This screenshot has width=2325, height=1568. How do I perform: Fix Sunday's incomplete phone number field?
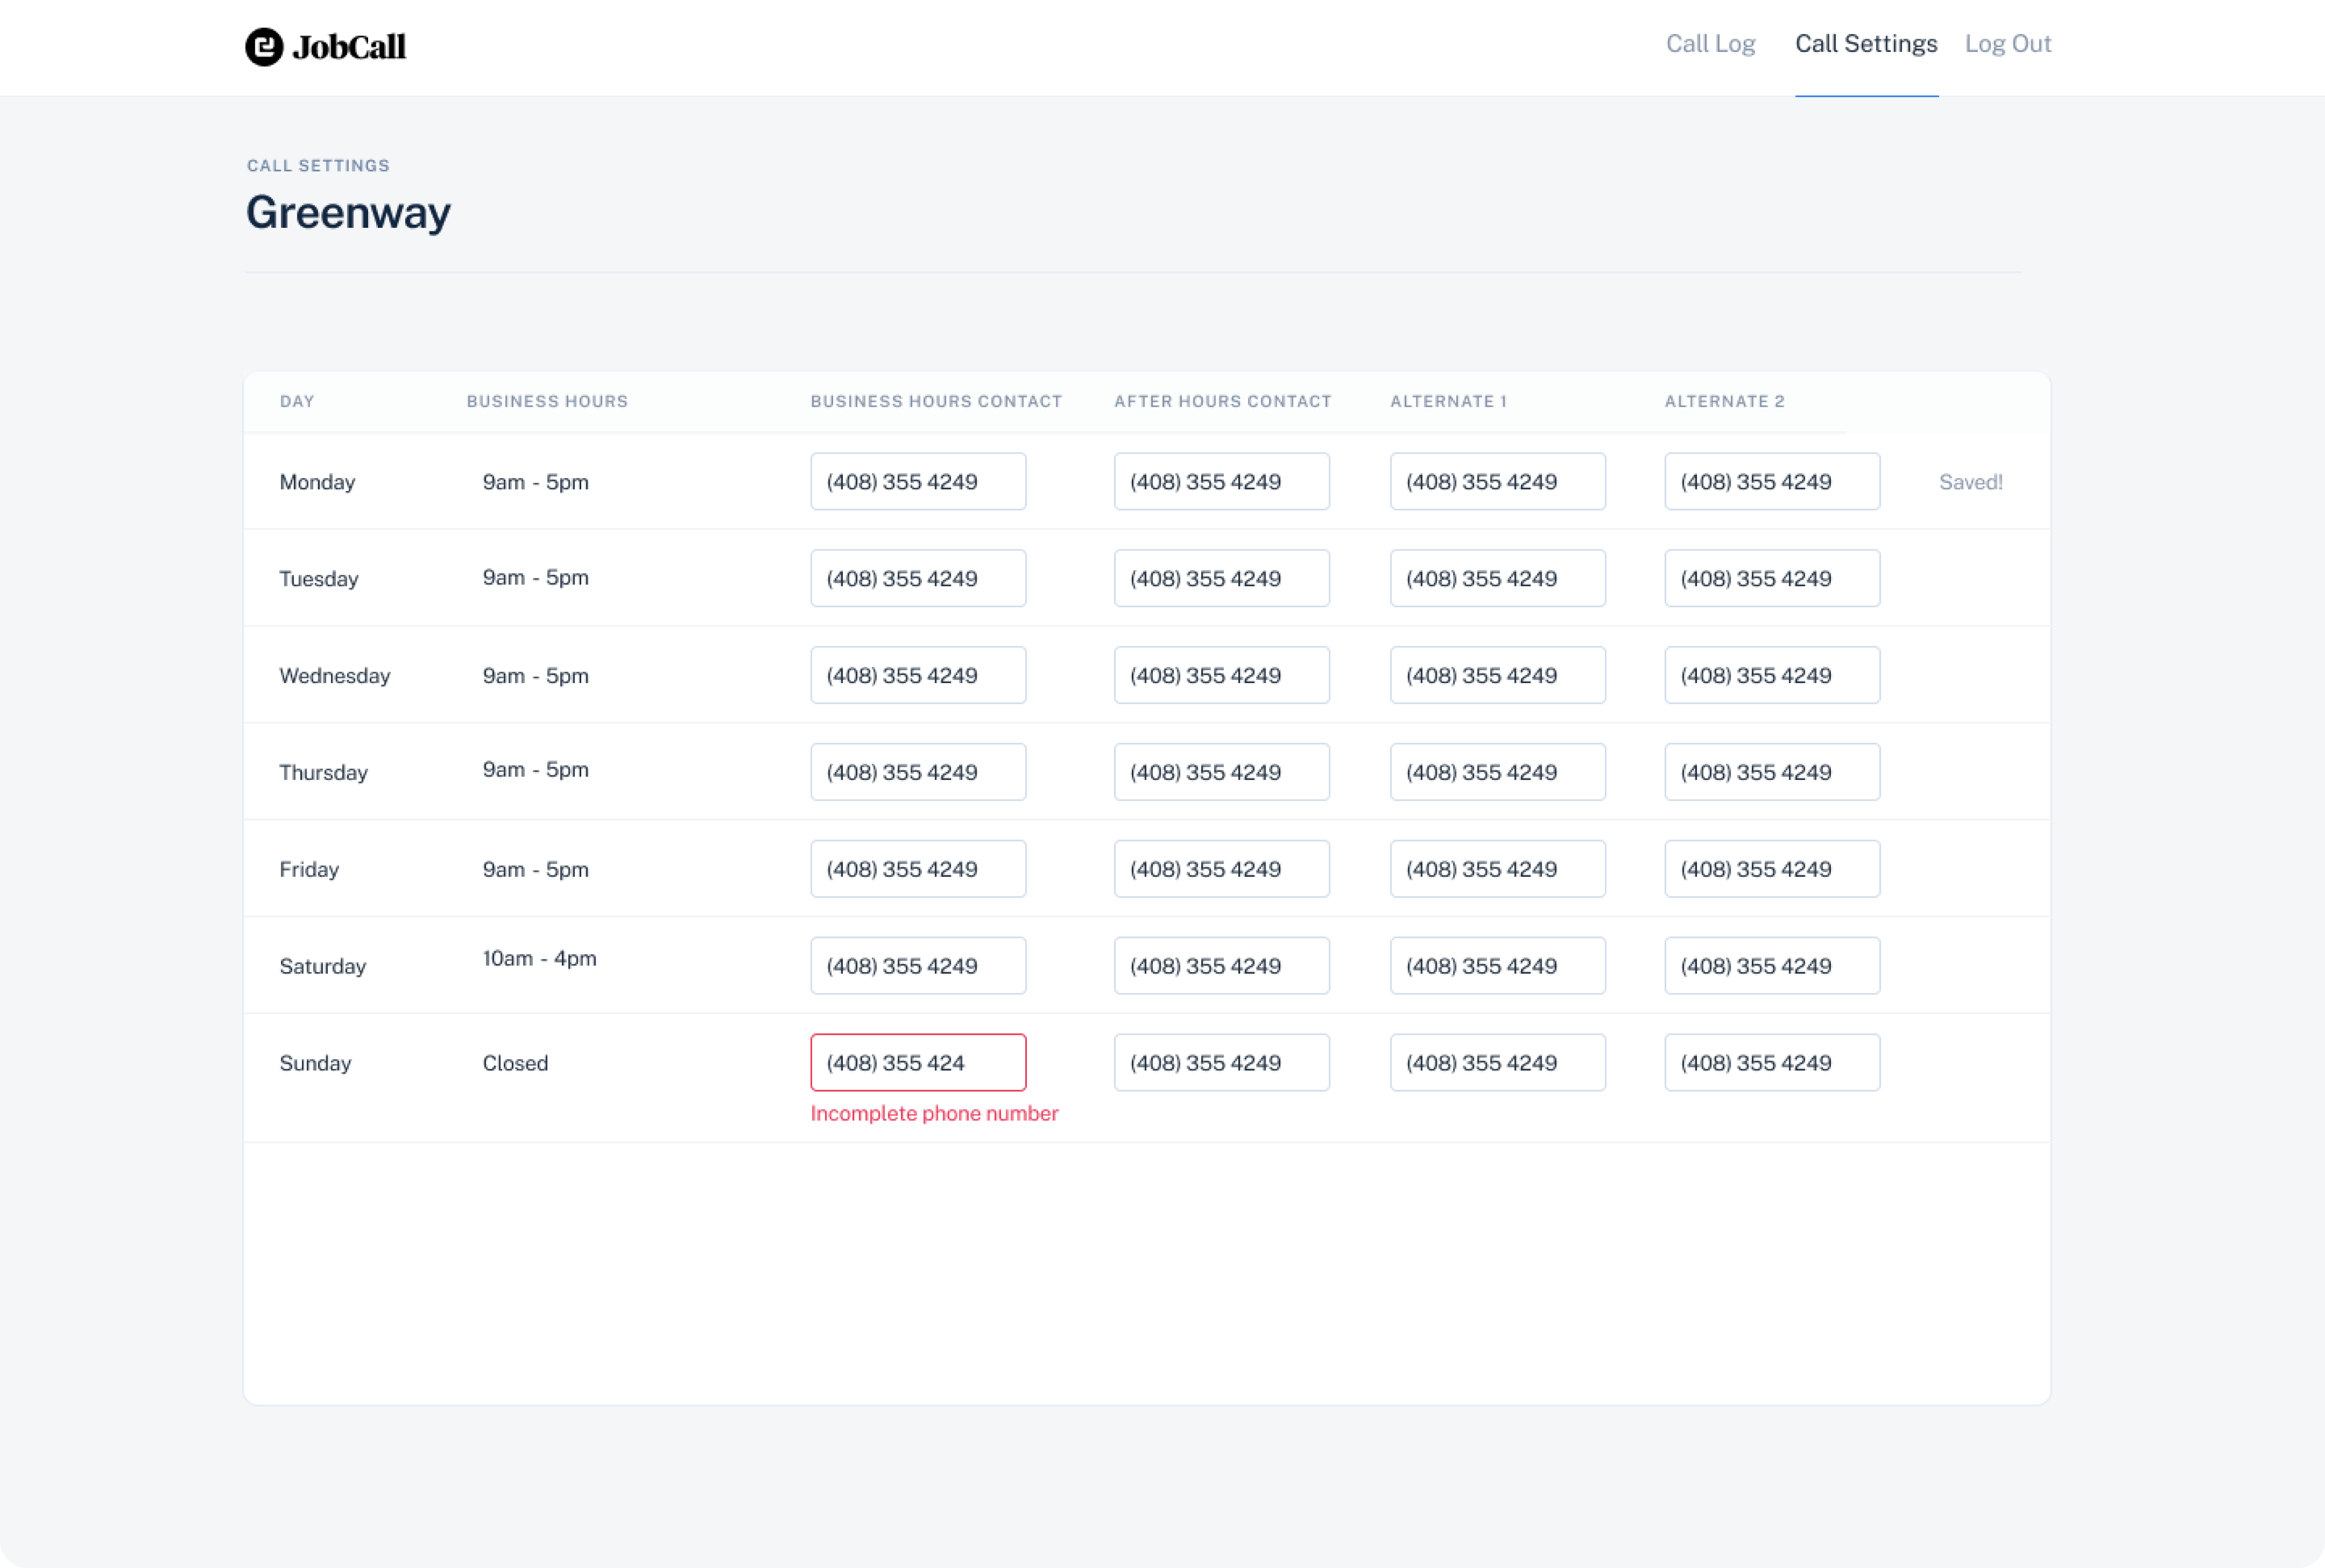(x=918, y=1062)
